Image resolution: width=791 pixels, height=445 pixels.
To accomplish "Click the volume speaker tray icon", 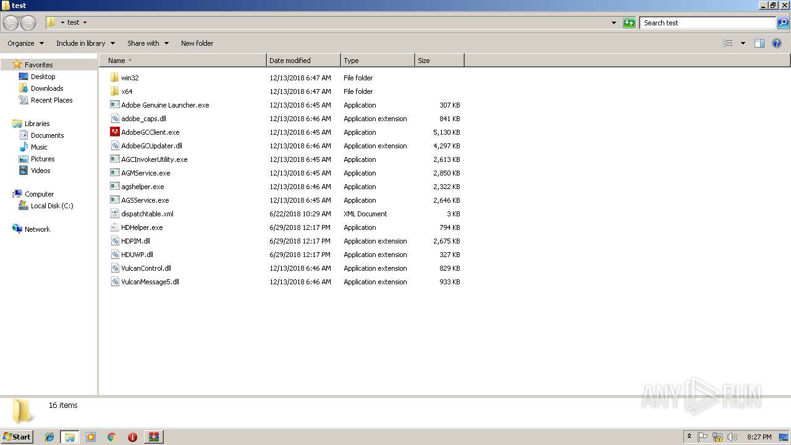I will click(732, 437).
